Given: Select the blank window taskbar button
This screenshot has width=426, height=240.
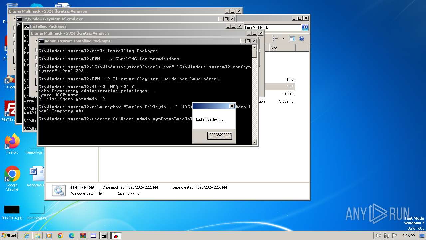Looking at the screenshot, I should (94, 236).
